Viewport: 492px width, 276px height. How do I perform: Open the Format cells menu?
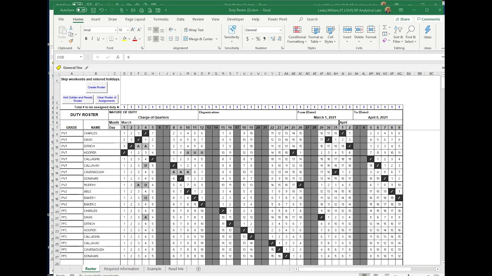point(371,33)
